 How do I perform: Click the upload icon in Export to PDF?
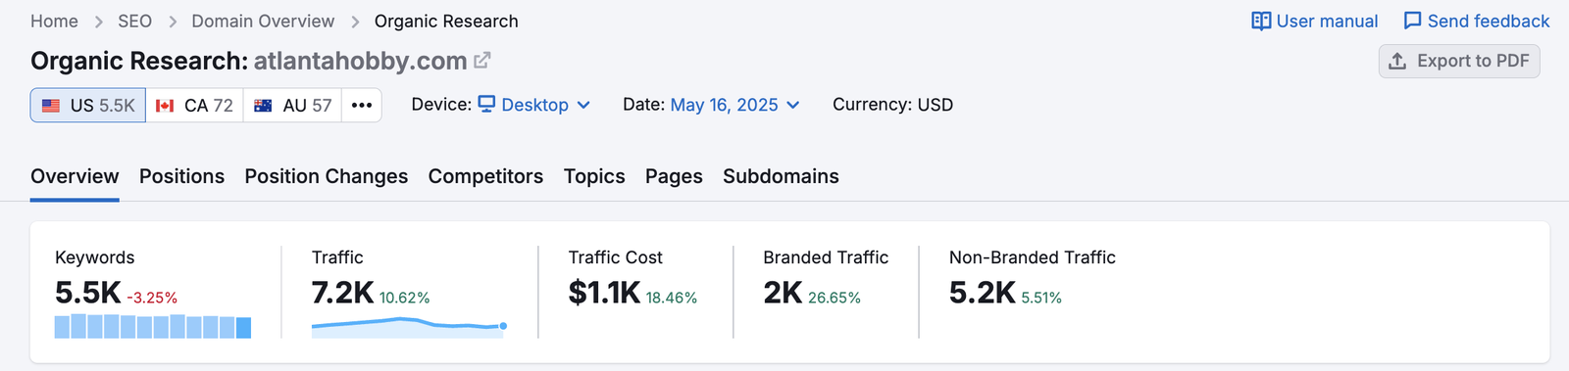pos(1397,61)
